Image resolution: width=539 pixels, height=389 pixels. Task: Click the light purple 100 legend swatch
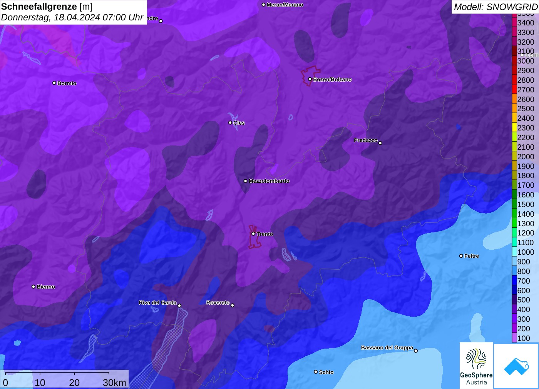(514, 338)
